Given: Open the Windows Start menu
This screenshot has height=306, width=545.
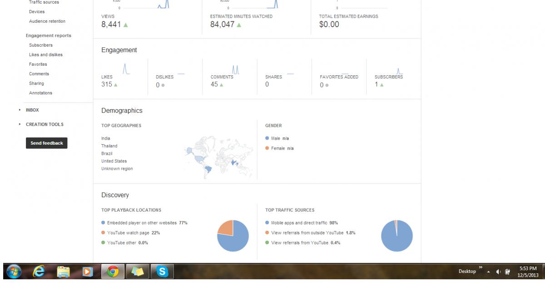Looking at the screenshot, I should pos(14,271).
